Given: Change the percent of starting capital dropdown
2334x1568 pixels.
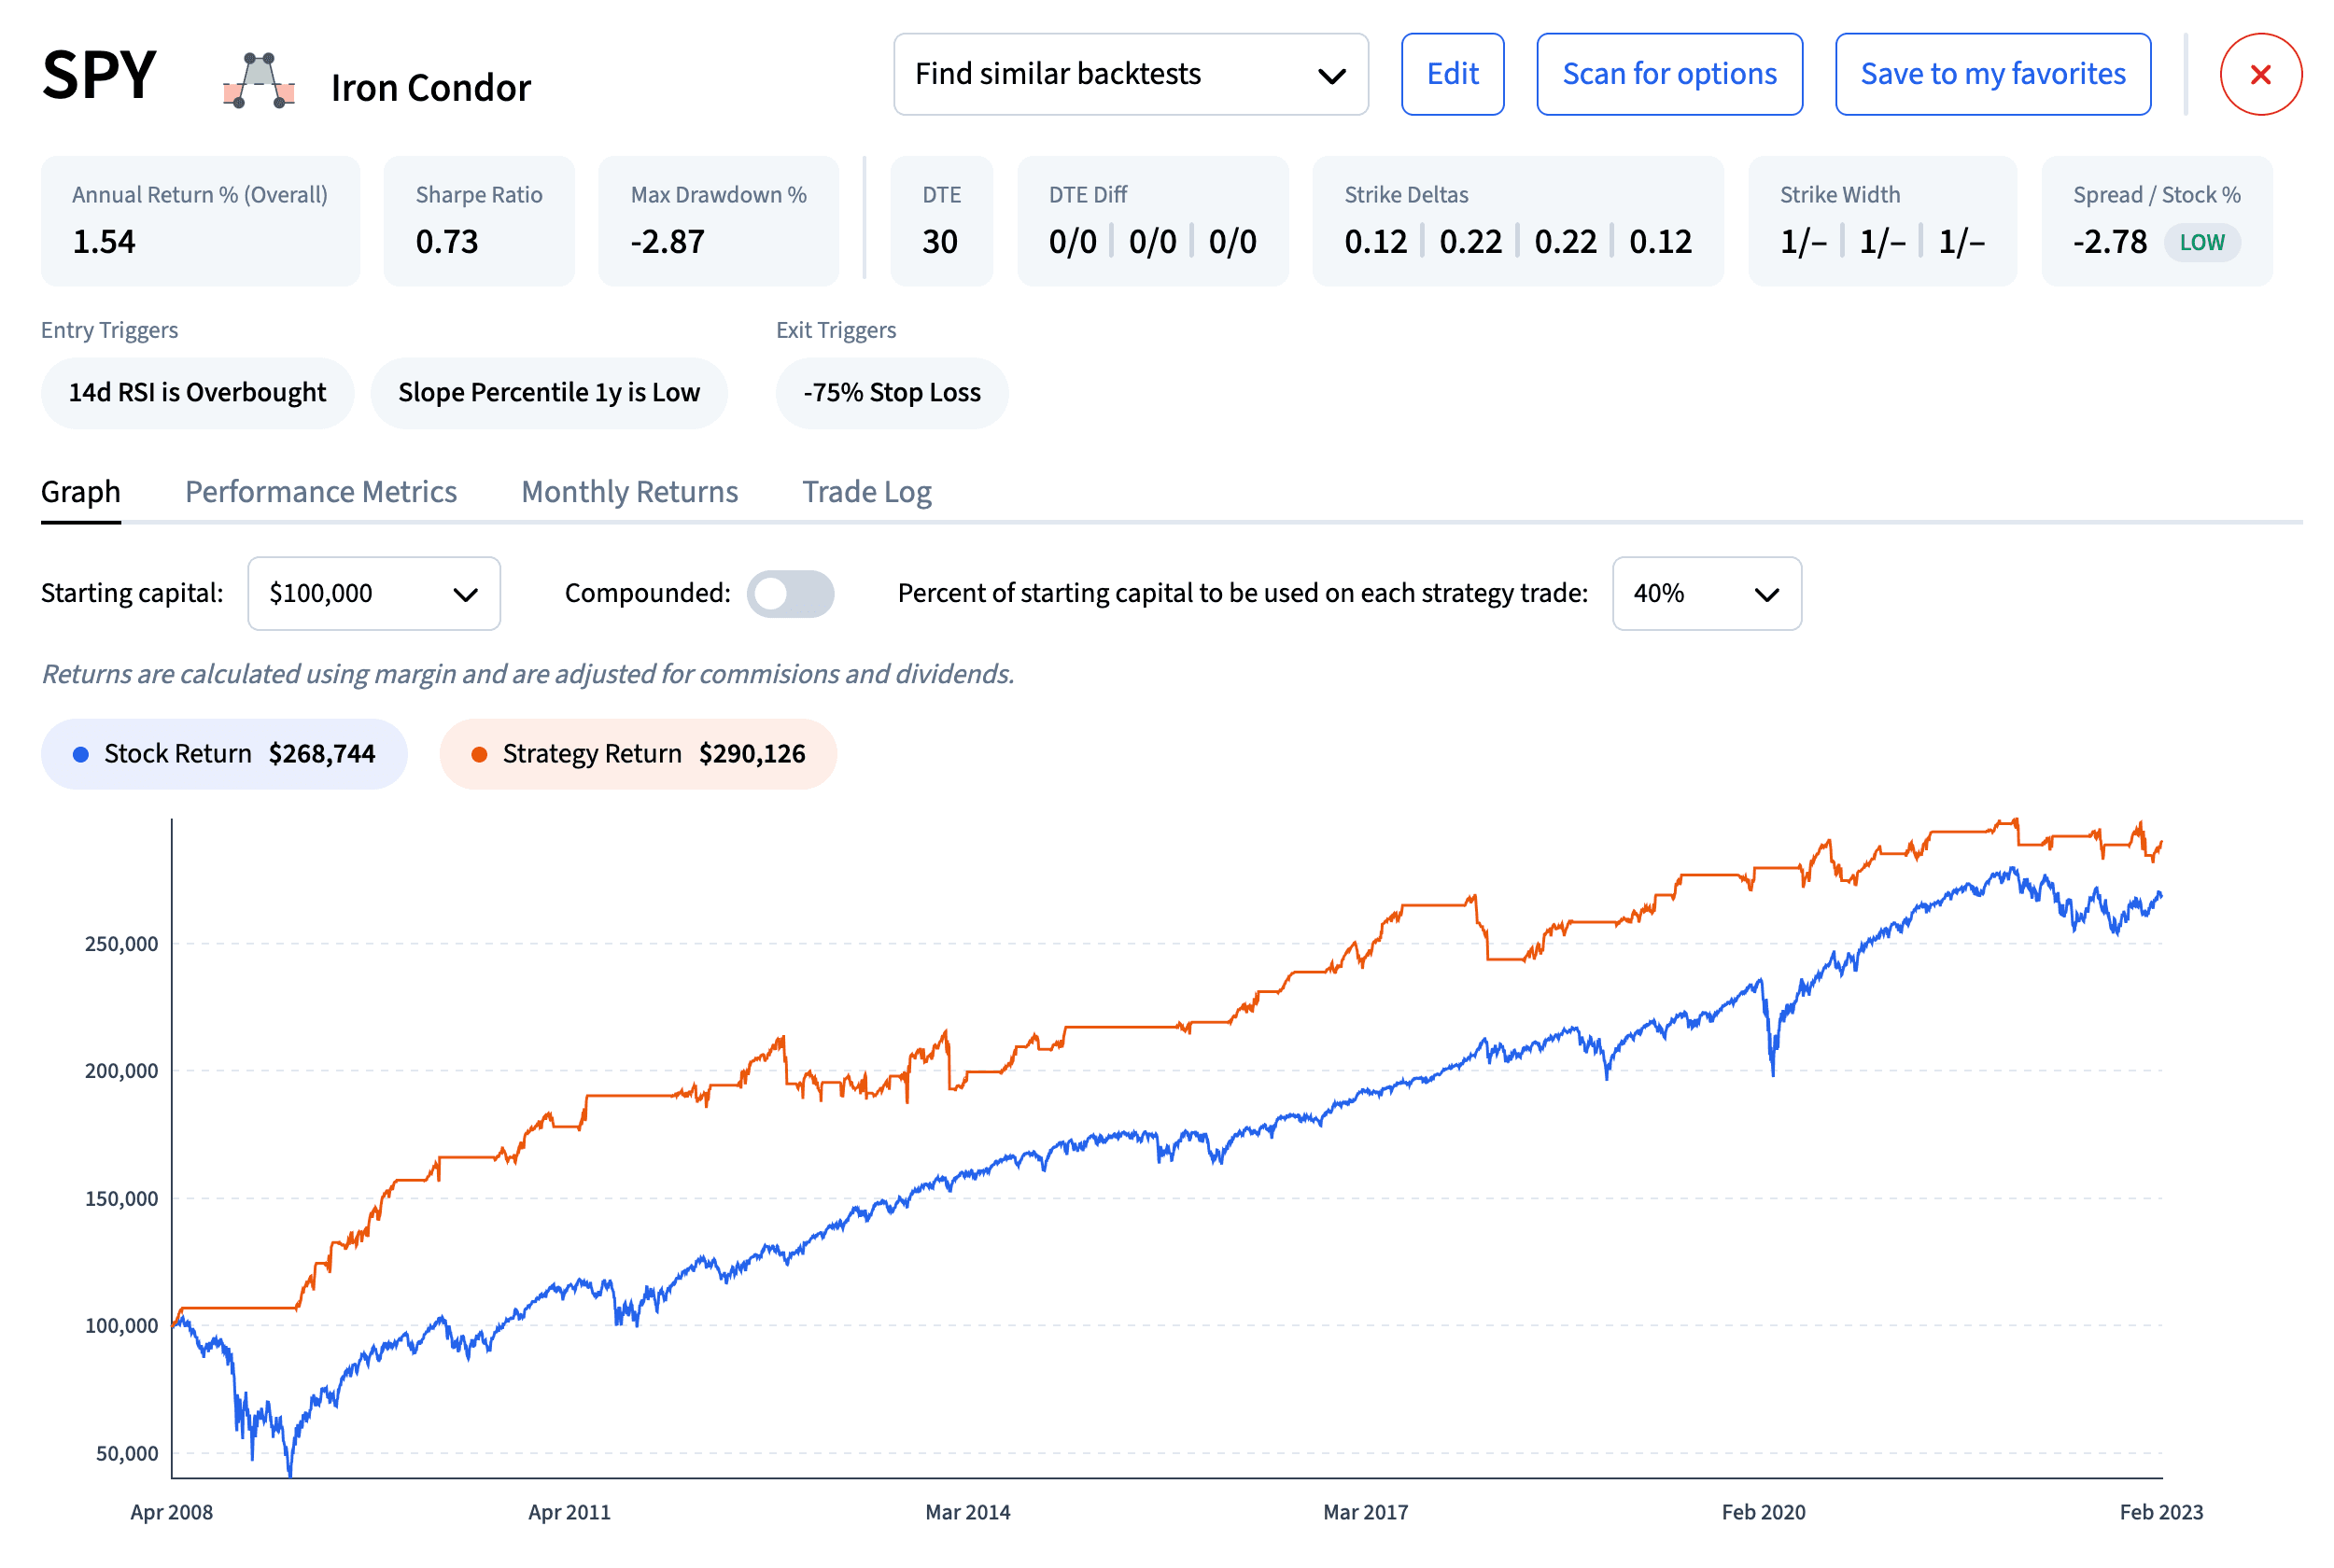Looking at the screenshot, I should 1706,594.
